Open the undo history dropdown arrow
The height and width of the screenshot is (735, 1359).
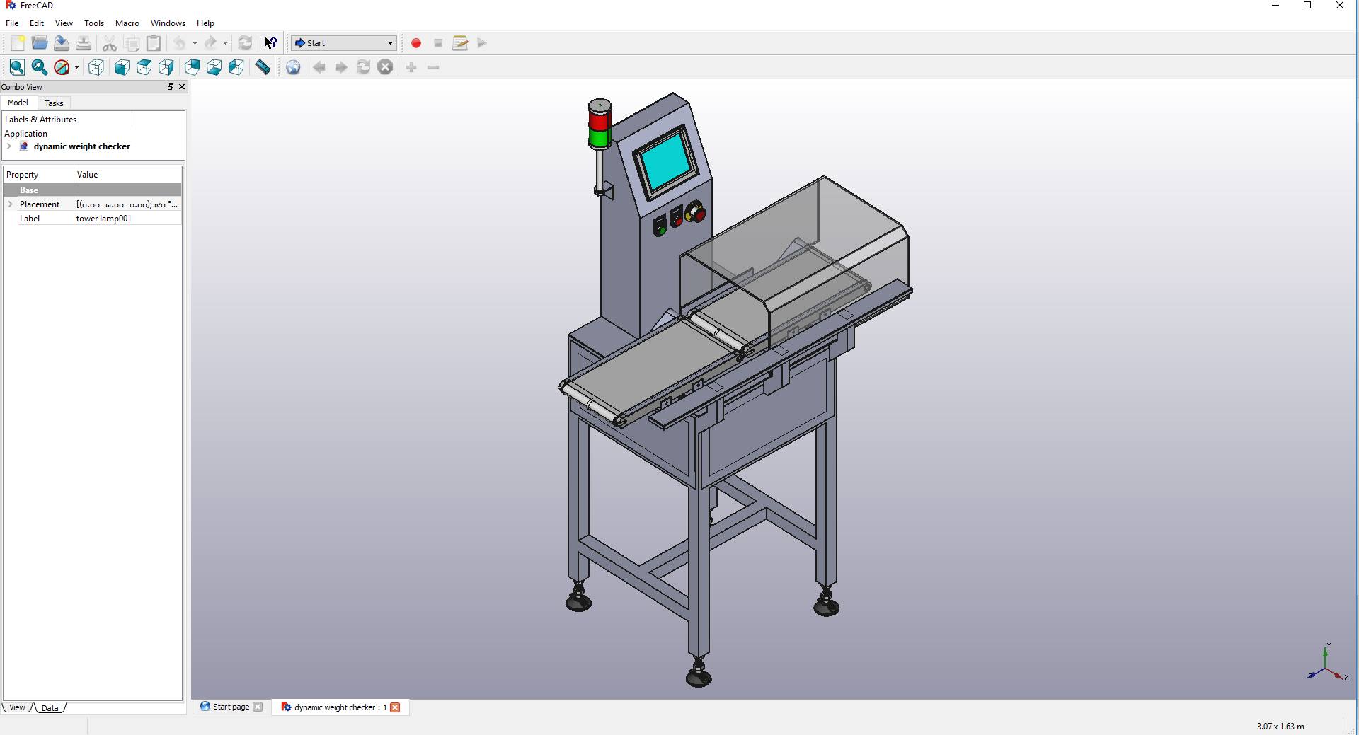pos(195,43)
